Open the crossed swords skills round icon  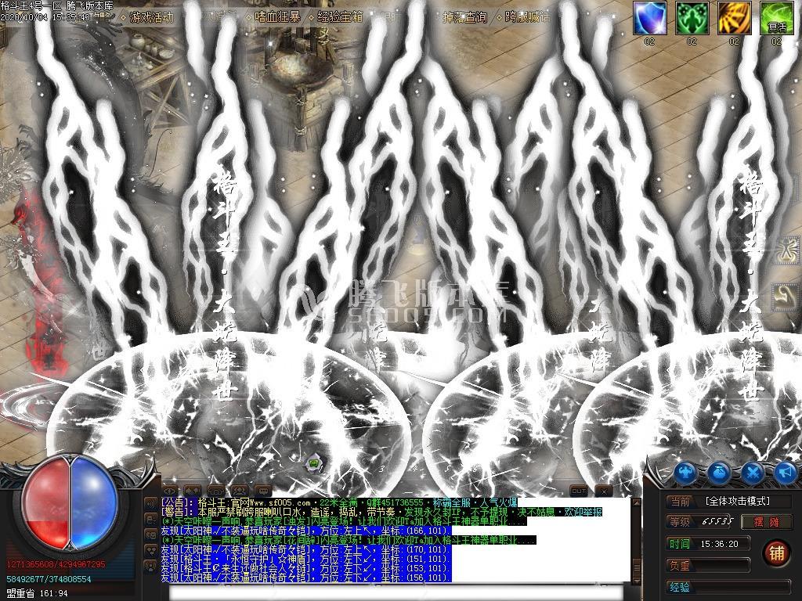point(753,473)
